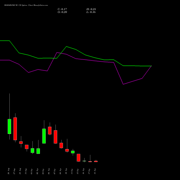Select the '27 Aug' date axis label

coord(14,171)
